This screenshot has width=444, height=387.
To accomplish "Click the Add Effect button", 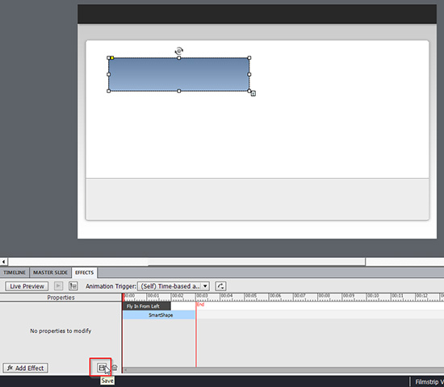I will [x=26, y=368].
